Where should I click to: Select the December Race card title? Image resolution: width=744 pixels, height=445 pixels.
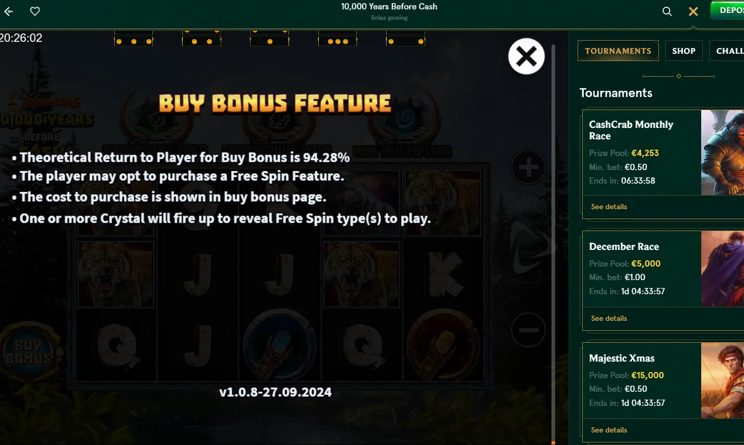(624, 247)
